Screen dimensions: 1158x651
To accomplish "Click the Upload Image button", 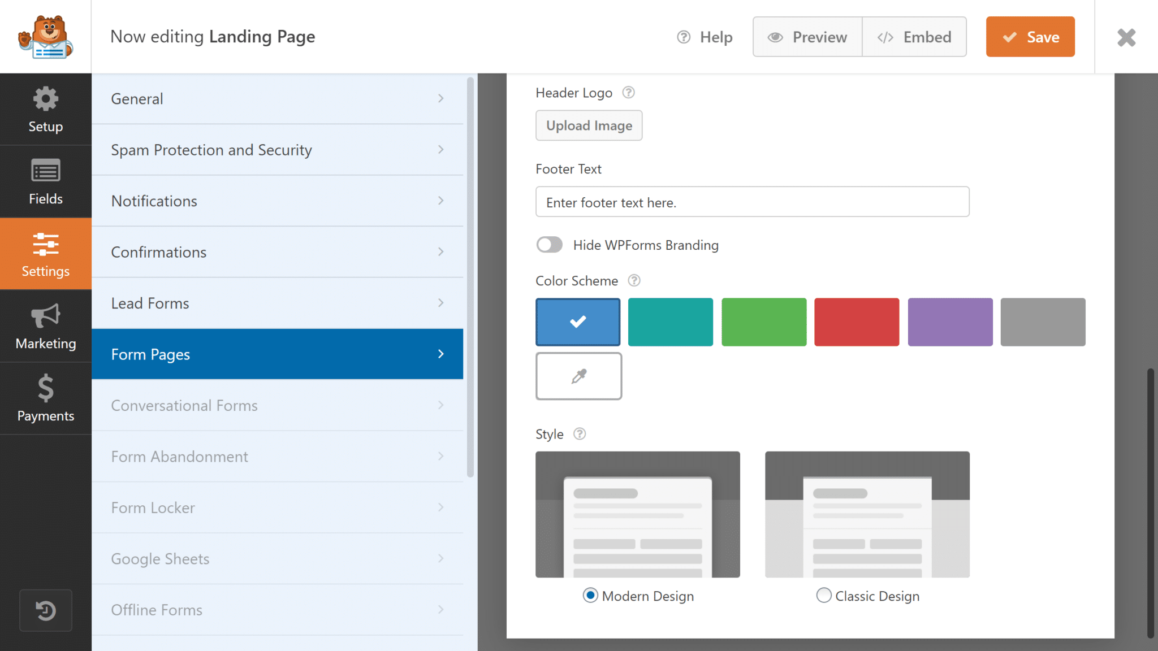I will (589, 125).
